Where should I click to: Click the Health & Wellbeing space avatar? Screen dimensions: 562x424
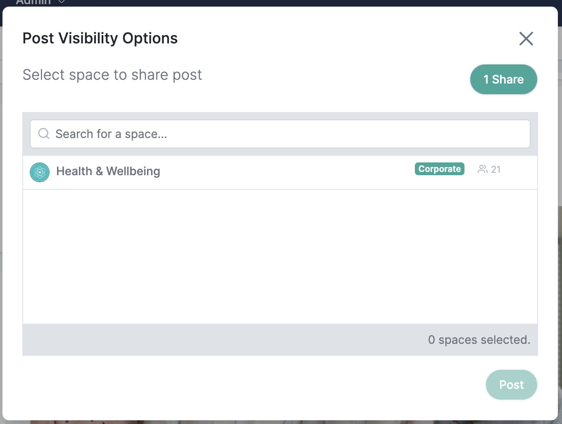click(40, 172)
